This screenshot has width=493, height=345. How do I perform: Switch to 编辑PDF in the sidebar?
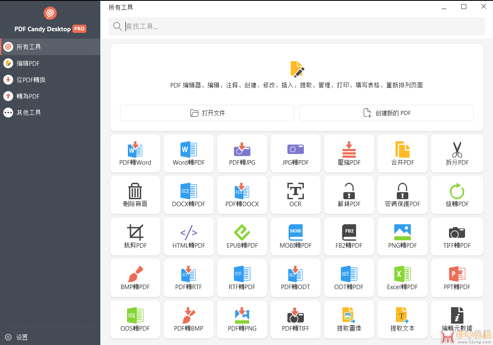pos(28,63)
